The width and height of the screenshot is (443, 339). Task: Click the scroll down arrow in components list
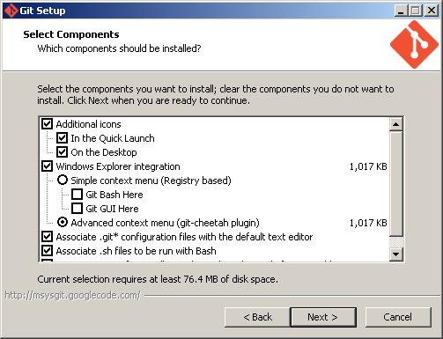coord(395,254)
